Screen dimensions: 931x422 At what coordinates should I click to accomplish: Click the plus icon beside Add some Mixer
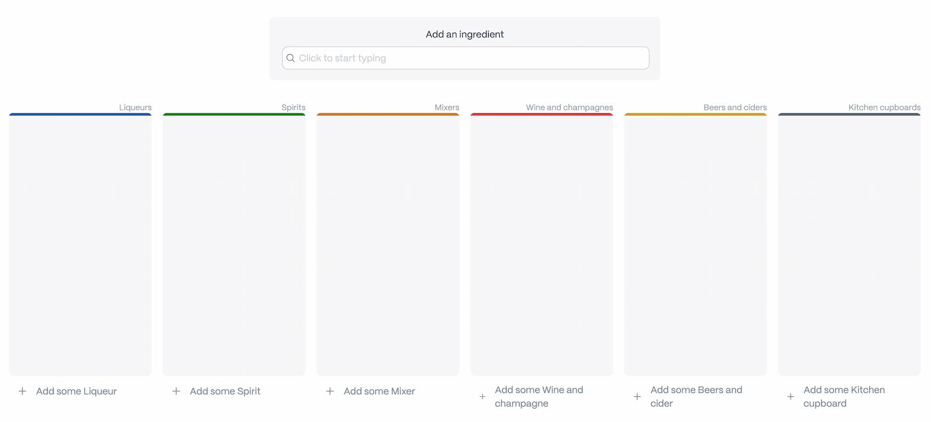click(x=329, y=391)
